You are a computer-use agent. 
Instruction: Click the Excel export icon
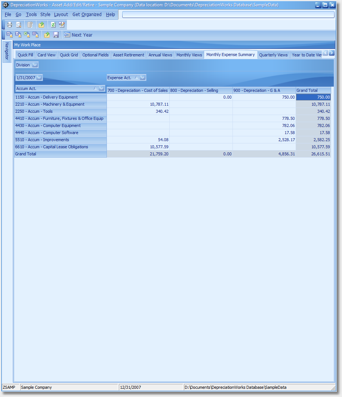click(27, 35)
